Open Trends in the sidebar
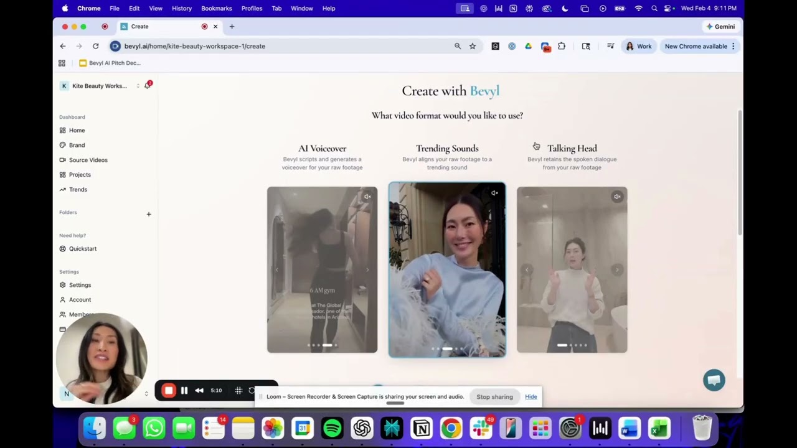This screenshot has height=448, width=797. [x=73, y=189]
